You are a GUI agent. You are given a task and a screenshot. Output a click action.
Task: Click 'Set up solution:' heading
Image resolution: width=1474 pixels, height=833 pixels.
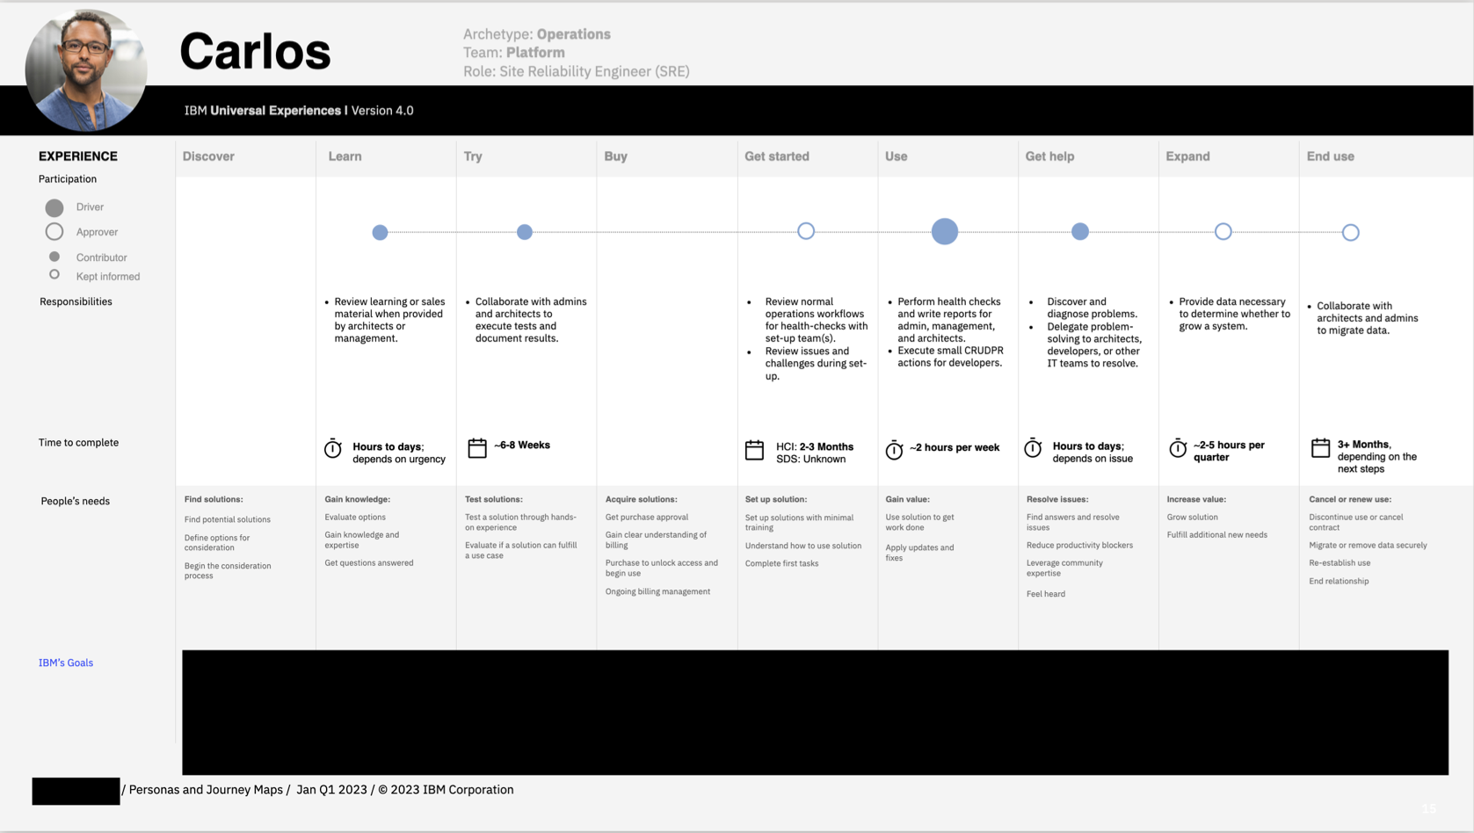click(775, 499)
